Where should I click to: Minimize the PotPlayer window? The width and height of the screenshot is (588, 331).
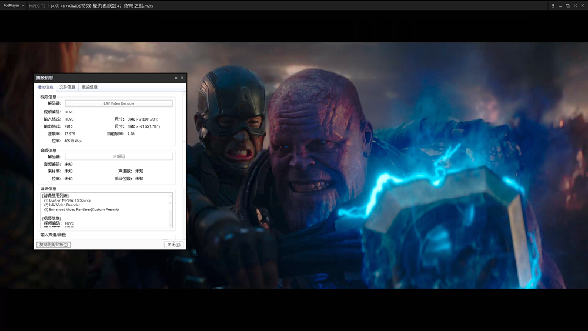coord(560,6)
